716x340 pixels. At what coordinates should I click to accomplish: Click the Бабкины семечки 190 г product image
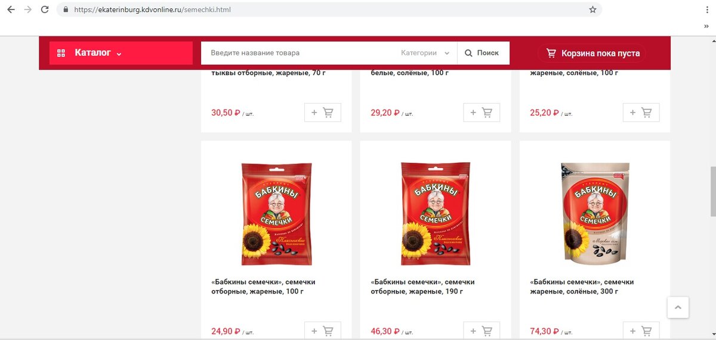point(436,214)
